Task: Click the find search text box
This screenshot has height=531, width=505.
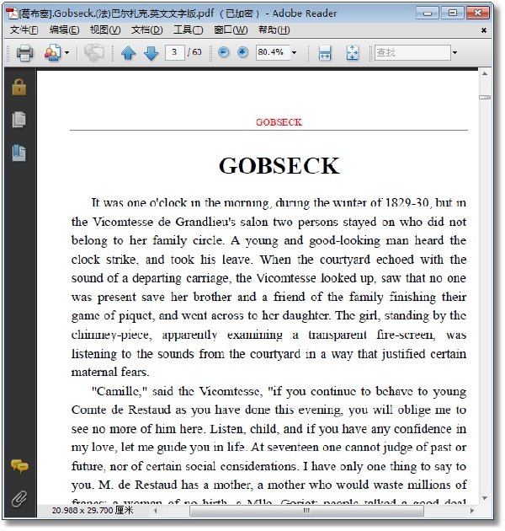Action: (412, 52)
